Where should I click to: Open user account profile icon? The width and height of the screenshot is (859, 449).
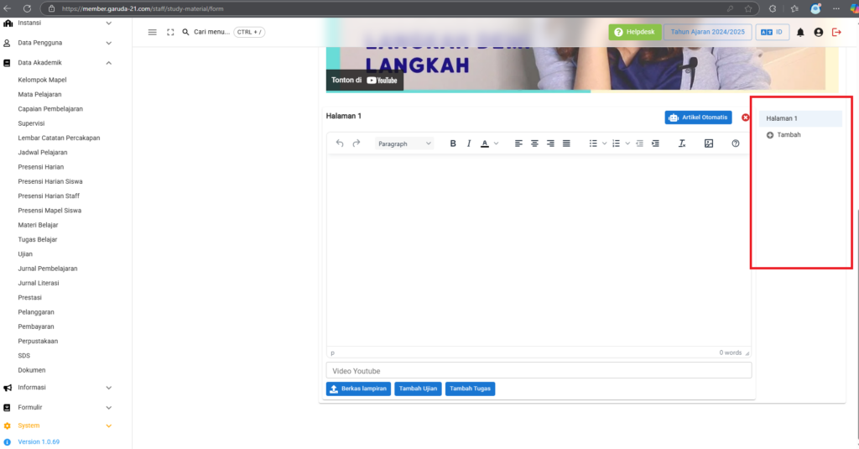[819, 33]
